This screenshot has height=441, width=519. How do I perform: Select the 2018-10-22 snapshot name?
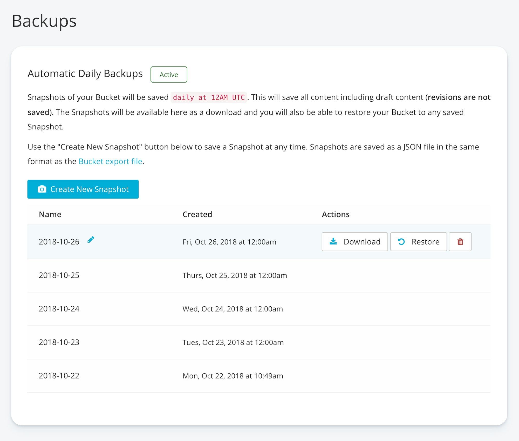click(59, 376)
